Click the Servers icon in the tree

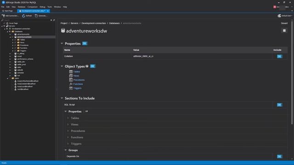(x=7, y=26)
